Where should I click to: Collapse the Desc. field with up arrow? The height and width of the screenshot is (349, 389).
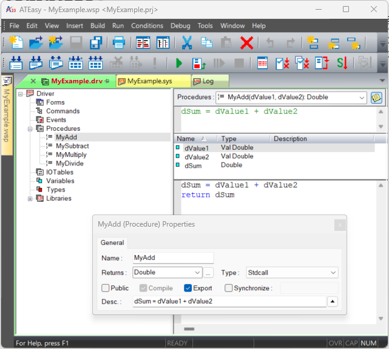[x=333, y=302]
